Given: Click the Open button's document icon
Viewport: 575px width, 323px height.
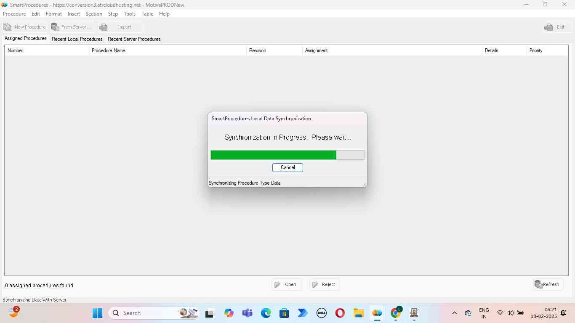Looking at the screenshot, I should 277,285.
